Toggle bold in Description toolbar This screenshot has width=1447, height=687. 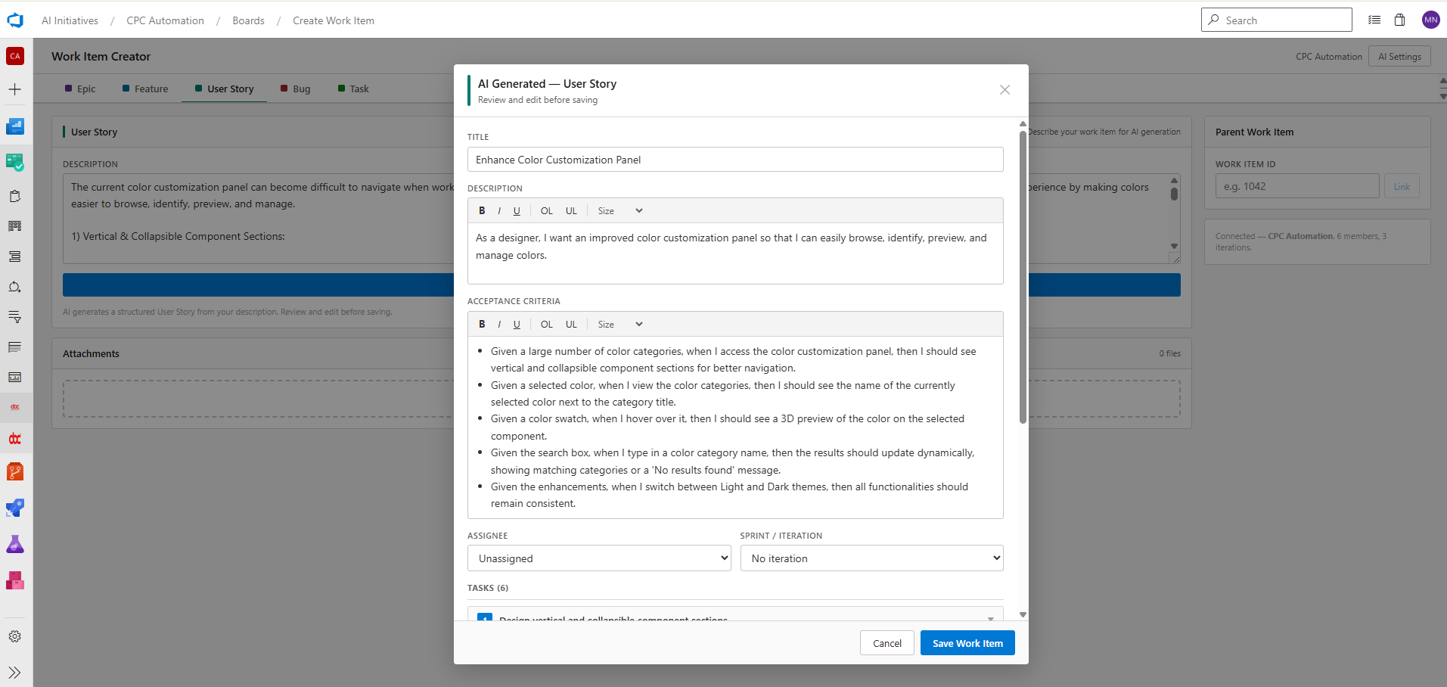[482, 211]
